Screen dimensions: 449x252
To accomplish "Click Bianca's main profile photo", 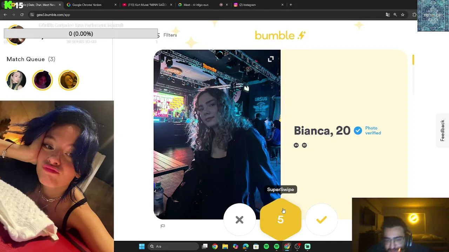I will tap(217, 134).
